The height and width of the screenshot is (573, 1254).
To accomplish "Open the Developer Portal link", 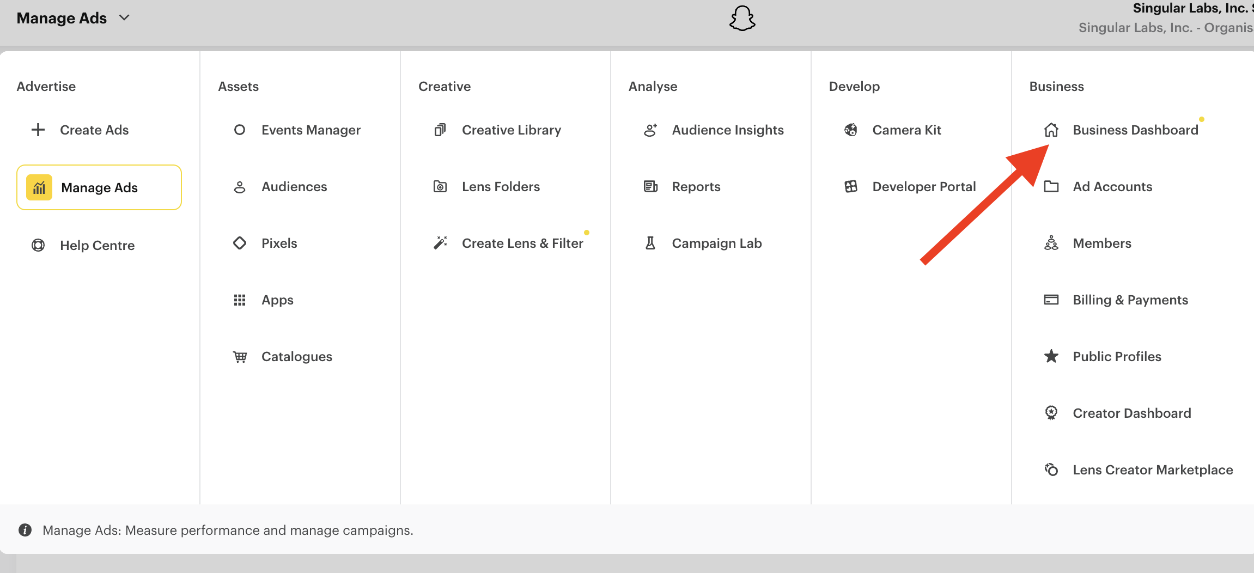I will [924, 187].
